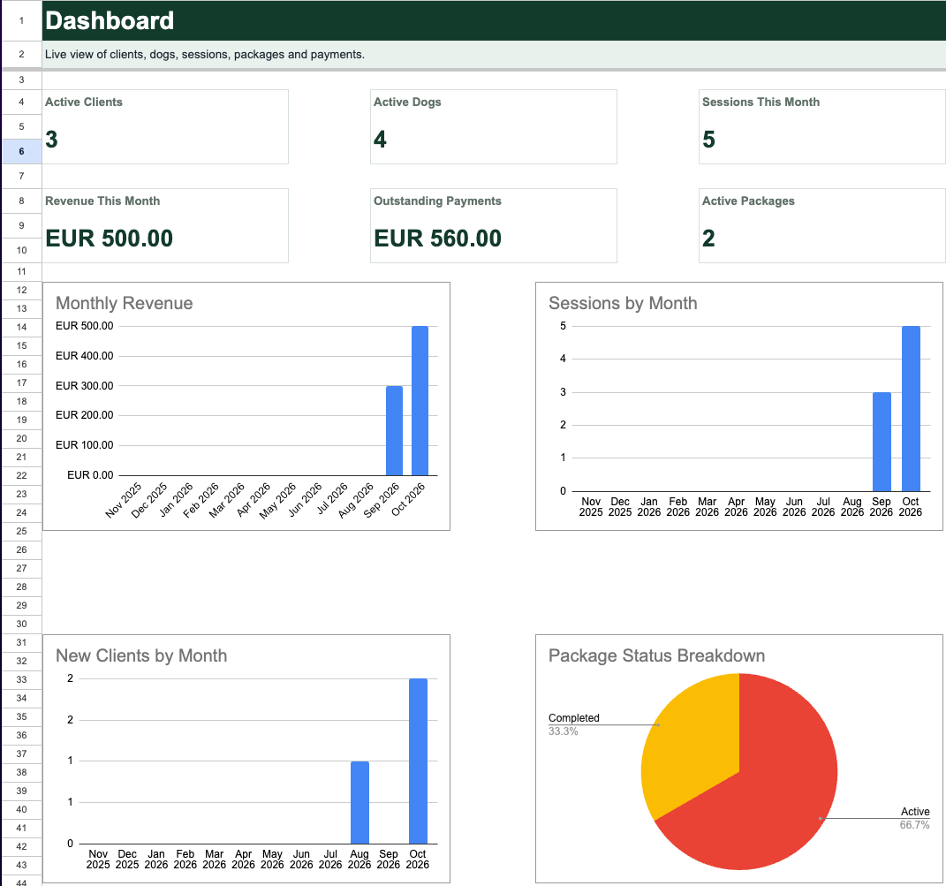Click the Jan 2026 axis label in Sessions by Month
Image resolution: width=946 pixels, height=886 pixels.
pyautogui.click(x=649, y=506)
